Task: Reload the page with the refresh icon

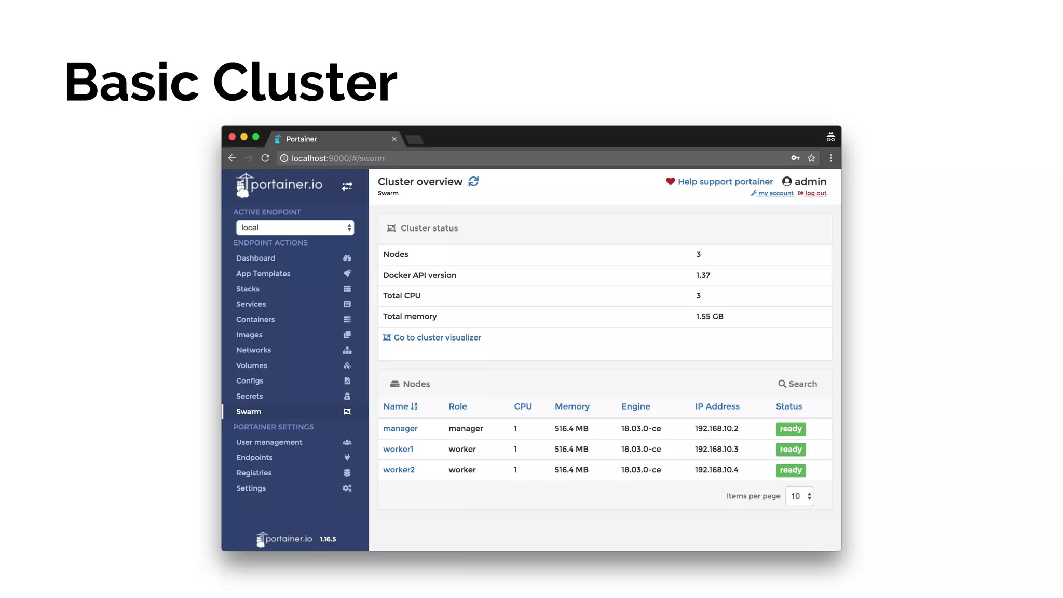Action: (x=265, y=158)
